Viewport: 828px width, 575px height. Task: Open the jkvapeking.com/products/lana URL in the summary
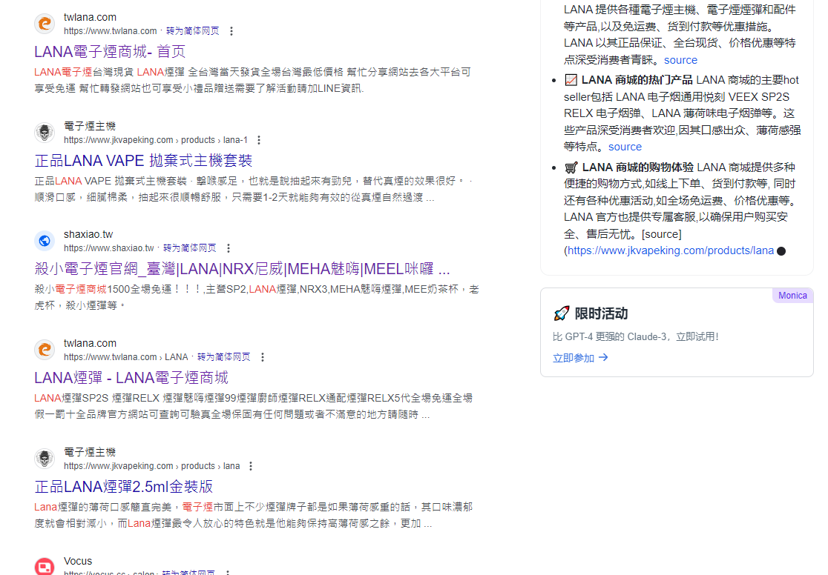point(671,250)
